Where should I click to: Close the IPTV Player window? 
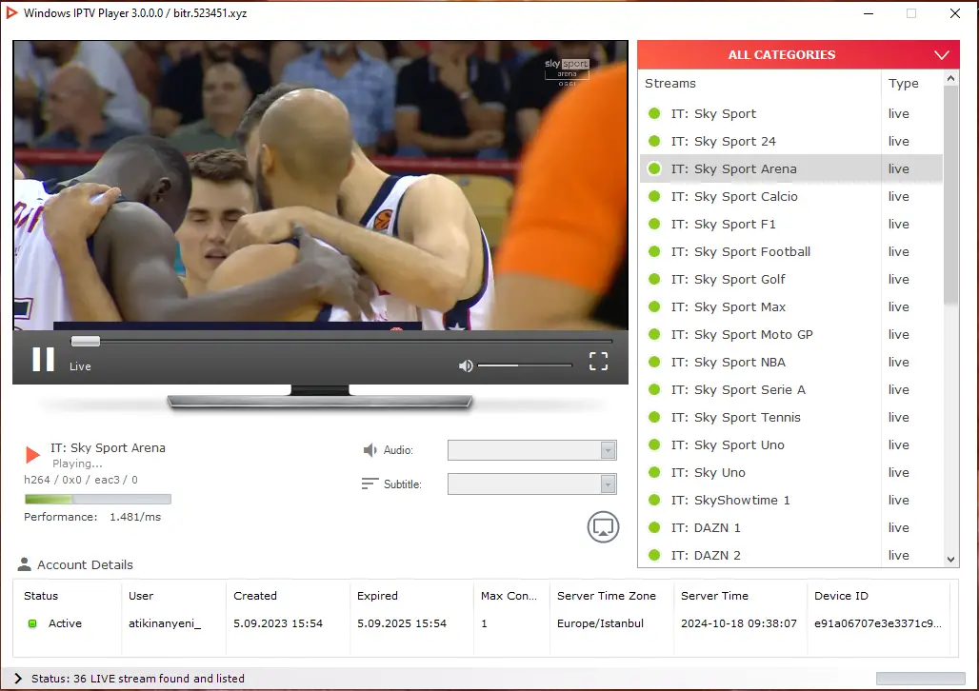click(954, 13)
